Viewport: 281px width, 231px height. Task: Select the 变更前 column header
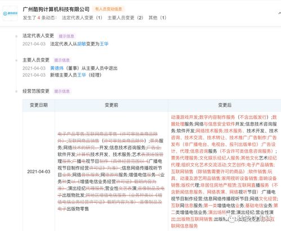pyautogui.click(x=111, y=105)
